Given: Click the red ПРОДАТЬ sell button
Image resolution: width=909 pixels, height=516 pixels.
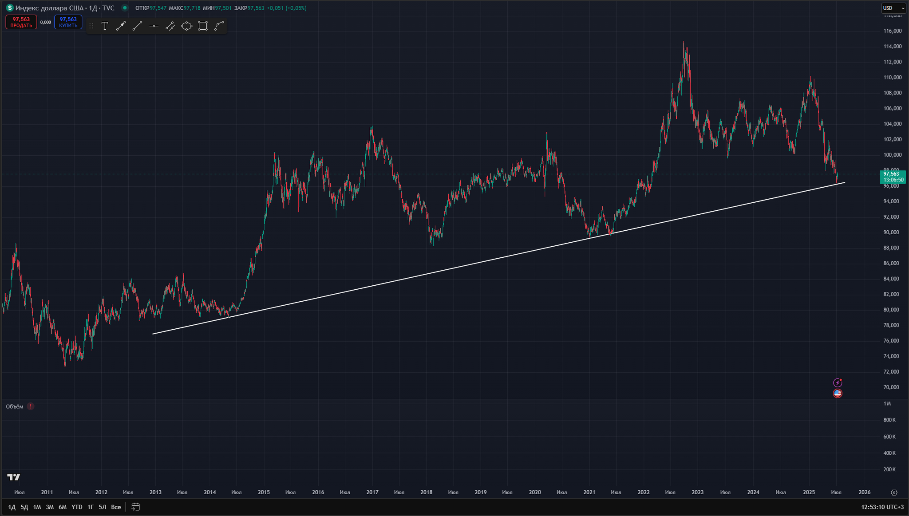Looking at the screenshot, I should (21, 22).
